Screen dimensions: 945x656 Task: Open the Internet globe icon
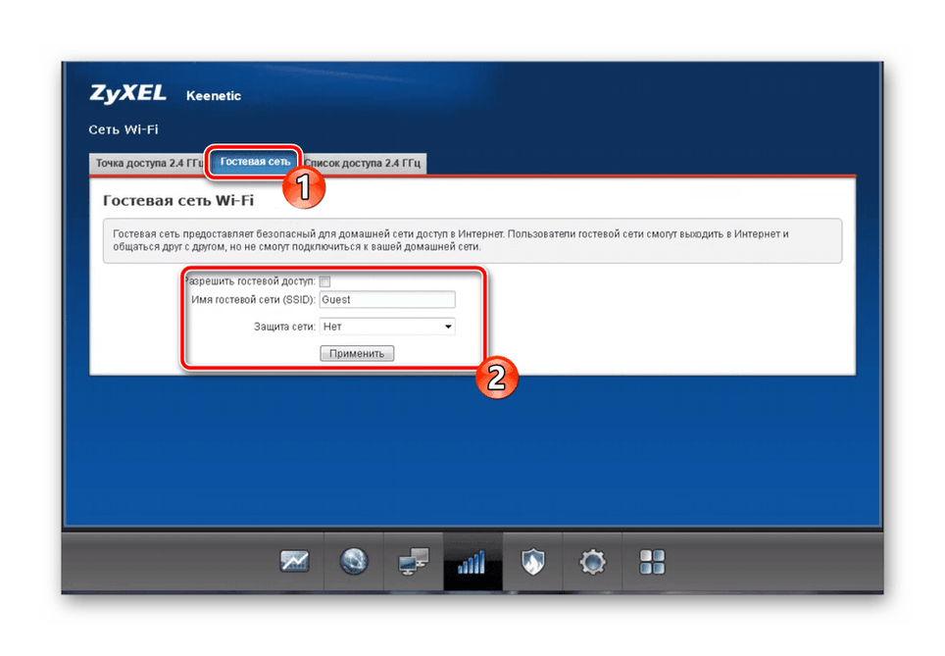(354, 562)
